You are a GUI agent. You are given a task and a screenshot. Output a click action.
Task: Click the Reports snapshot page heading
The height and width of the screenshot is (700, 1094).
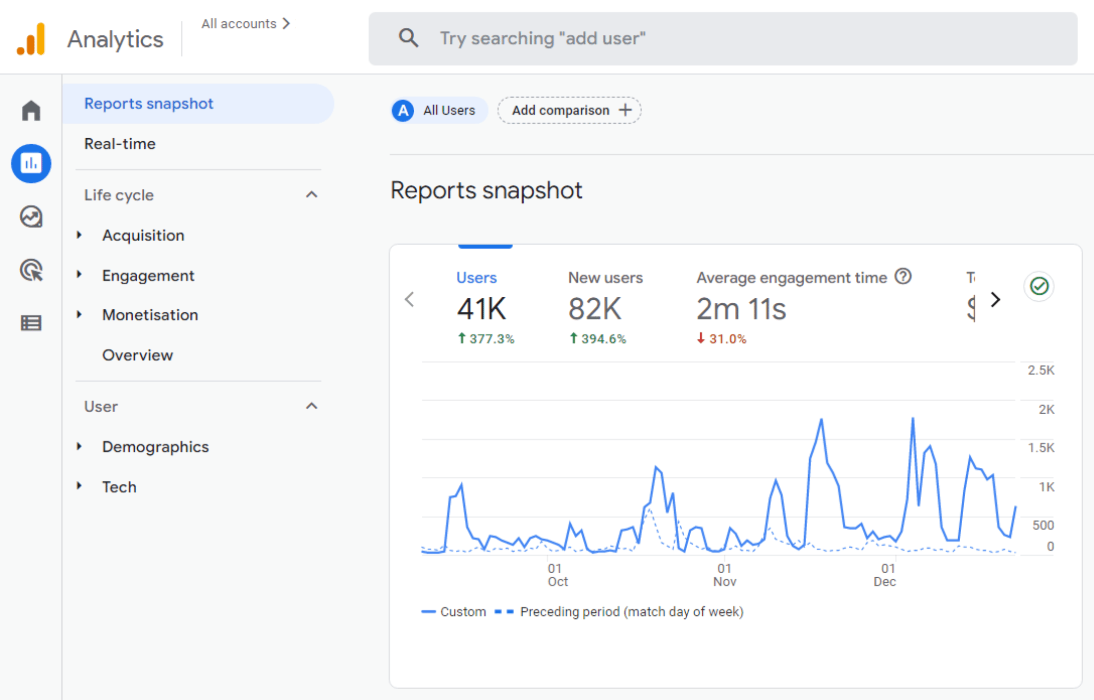pyautogui.click(x=486, y=190)
